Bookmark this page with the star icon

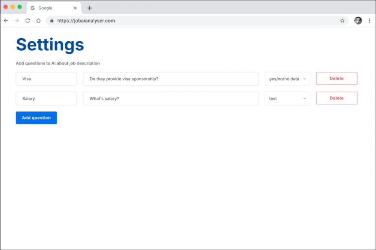click(x=342, y=21)
